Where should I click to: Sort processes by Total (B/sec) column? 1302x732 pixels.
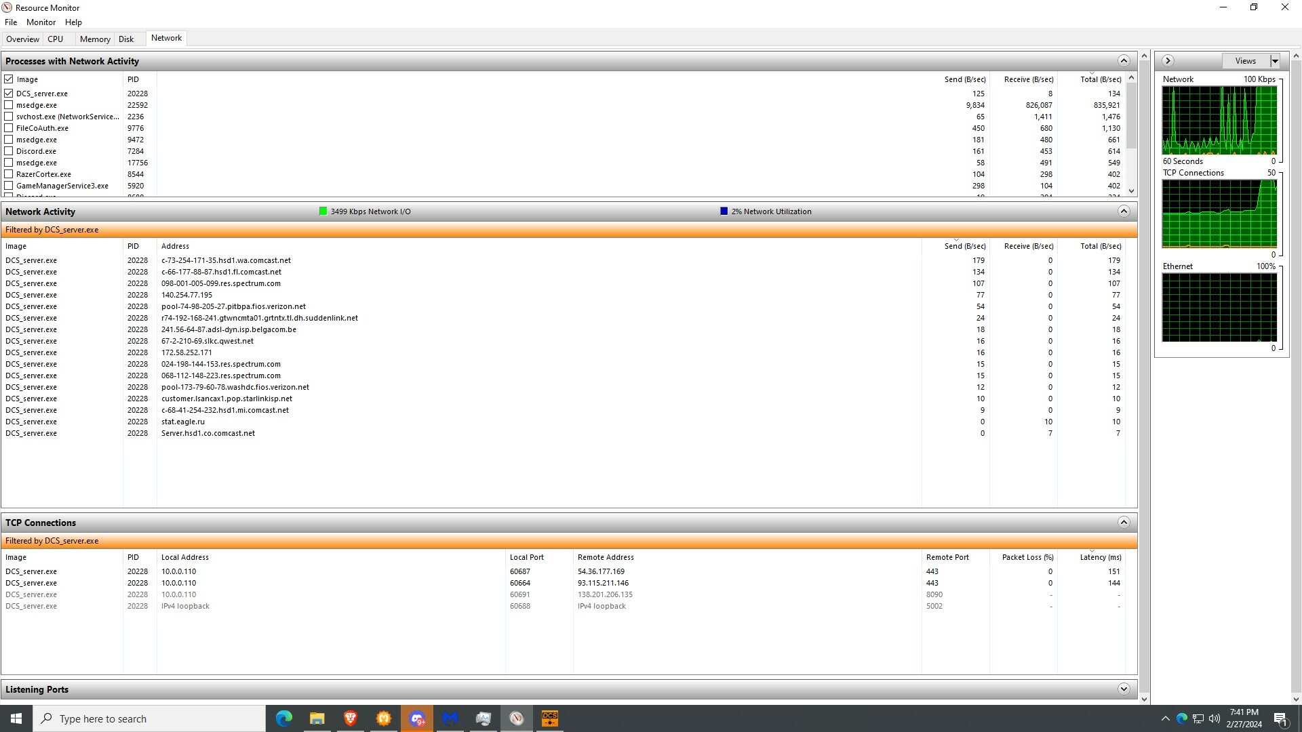1091,79
